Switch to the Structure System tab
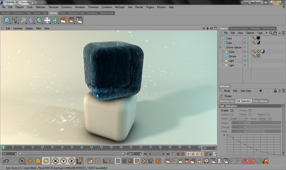Viewport: 286px width, 170px height. [239, 28]
